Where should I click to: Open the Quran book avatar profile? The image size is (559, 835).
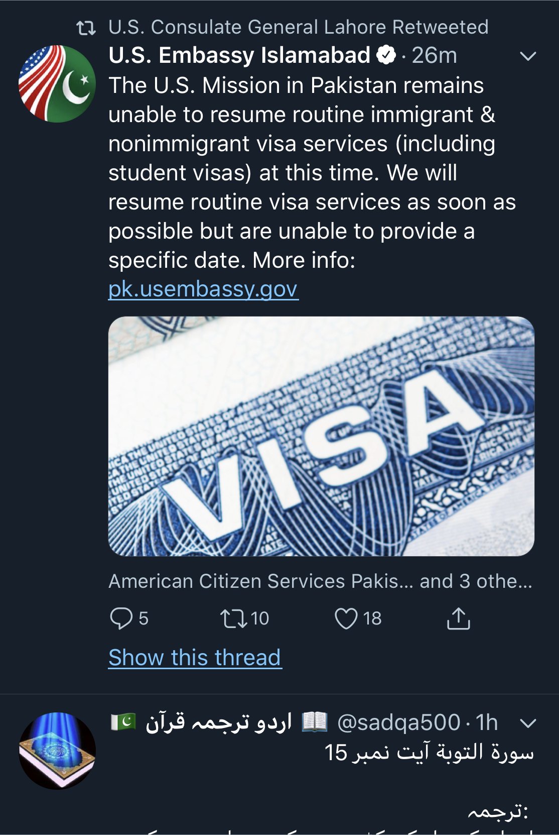[x=57, y=751]
